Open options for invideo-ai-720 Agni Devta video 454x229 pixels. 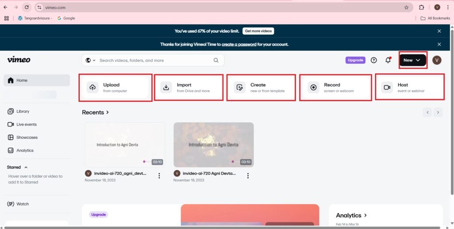pyautogui.click(x=248, y=176)
